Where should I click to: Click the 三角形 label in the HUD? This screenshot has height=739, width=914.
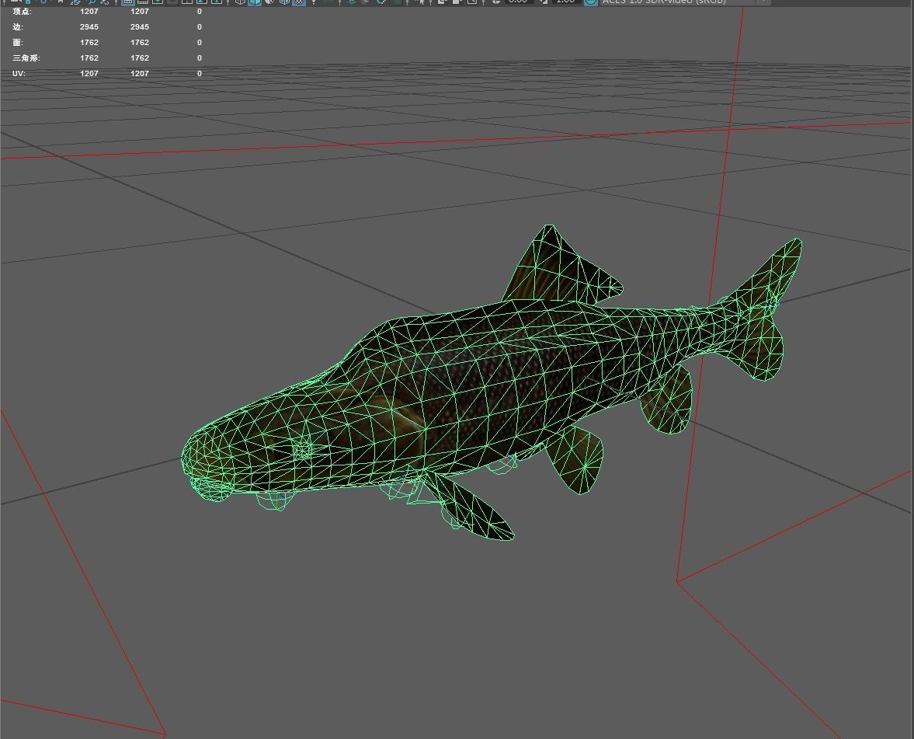coord(26,58)
